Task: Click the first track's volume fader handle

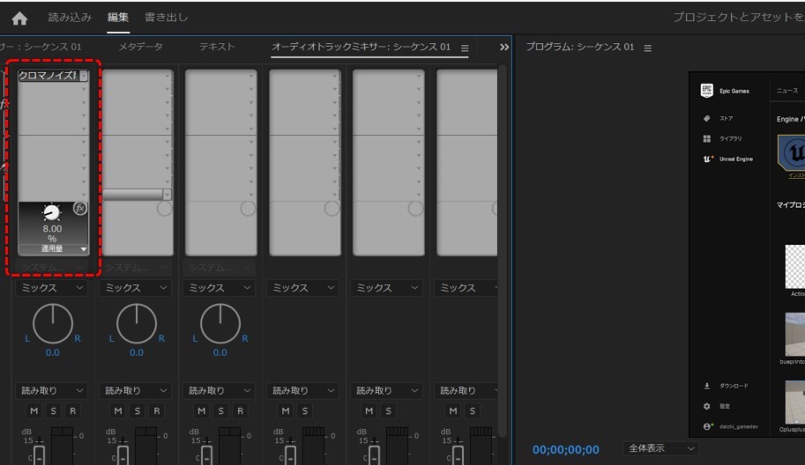Action: pyautogui.click(x=40, y=456)
